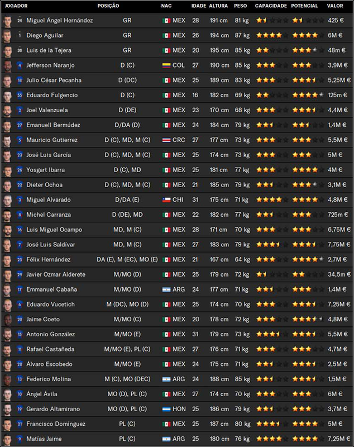Sort by the PESO column header

click(240, 6)
